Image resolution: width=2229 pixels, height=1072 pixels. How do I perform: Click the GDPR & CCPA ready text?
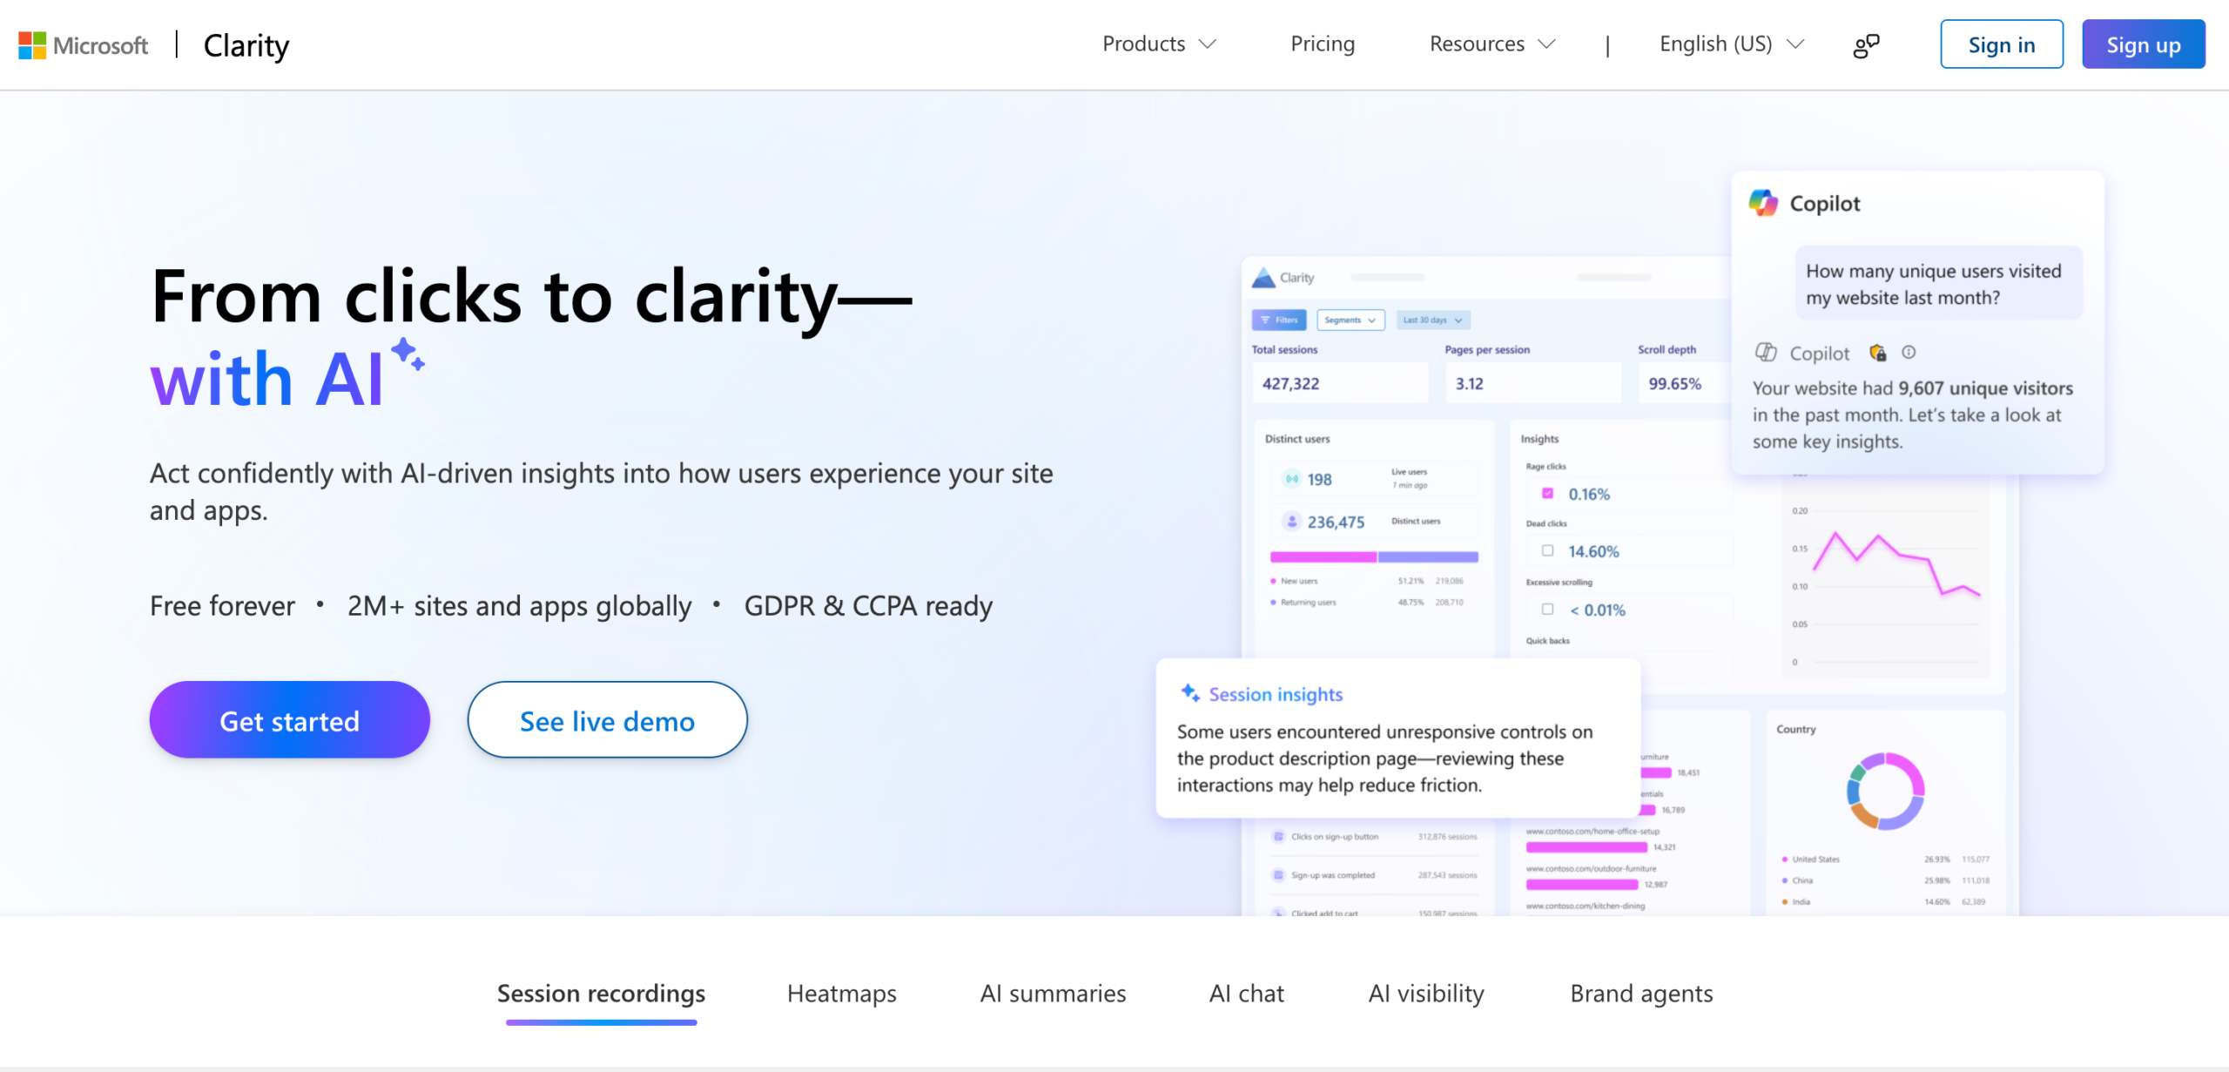click(x=868, y=605)
